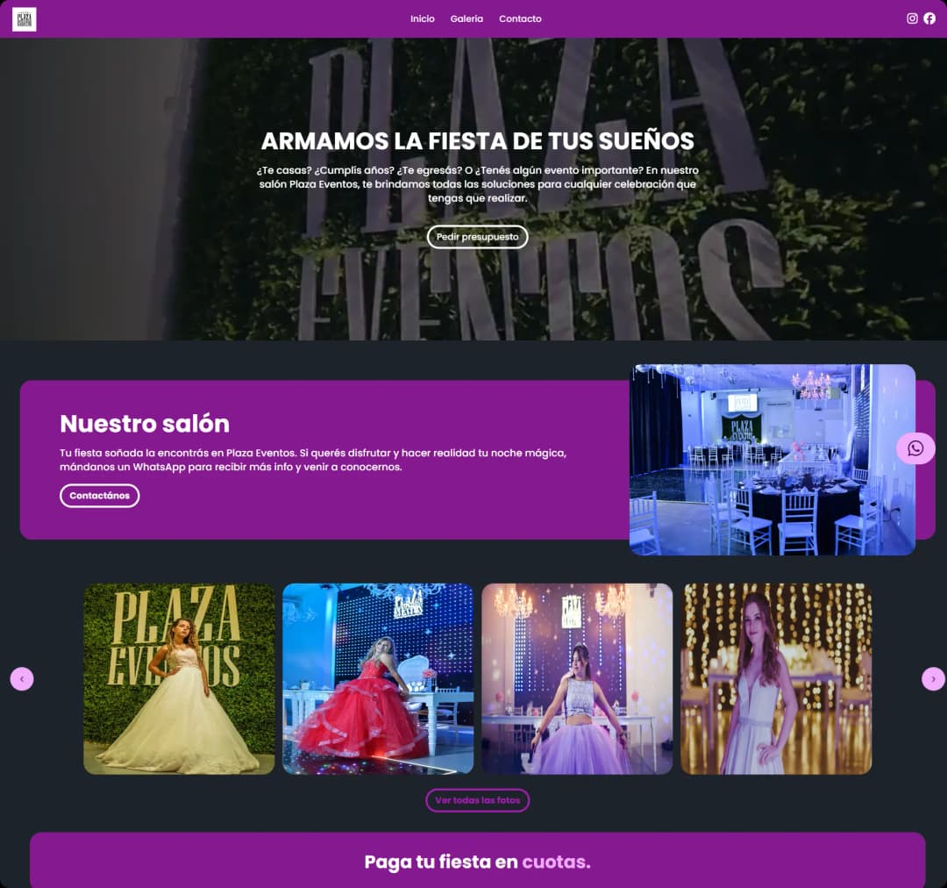
Task: Select the bride with string lights photo
Action: point(775,678)
